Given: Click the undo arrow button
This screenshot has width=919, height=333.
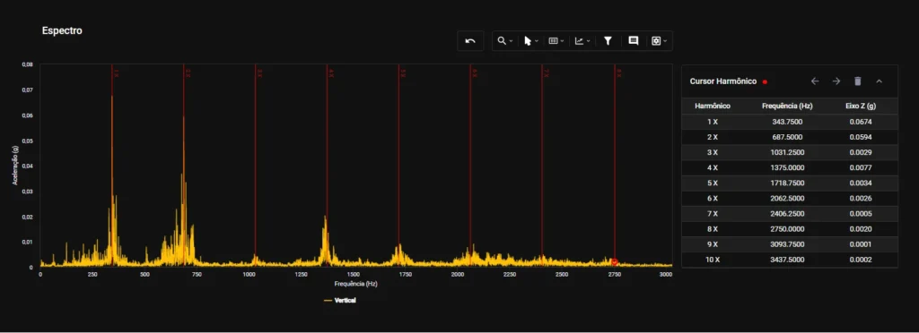Looking at the screenshot, I should click(470, 41).
